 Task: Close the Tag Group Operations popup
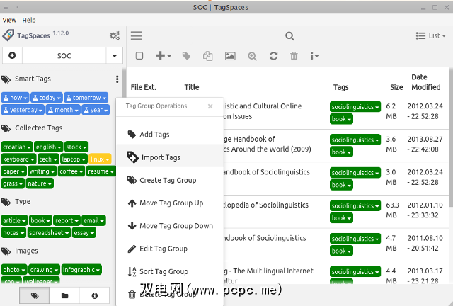pyautogui.click(x=210, y=106)
